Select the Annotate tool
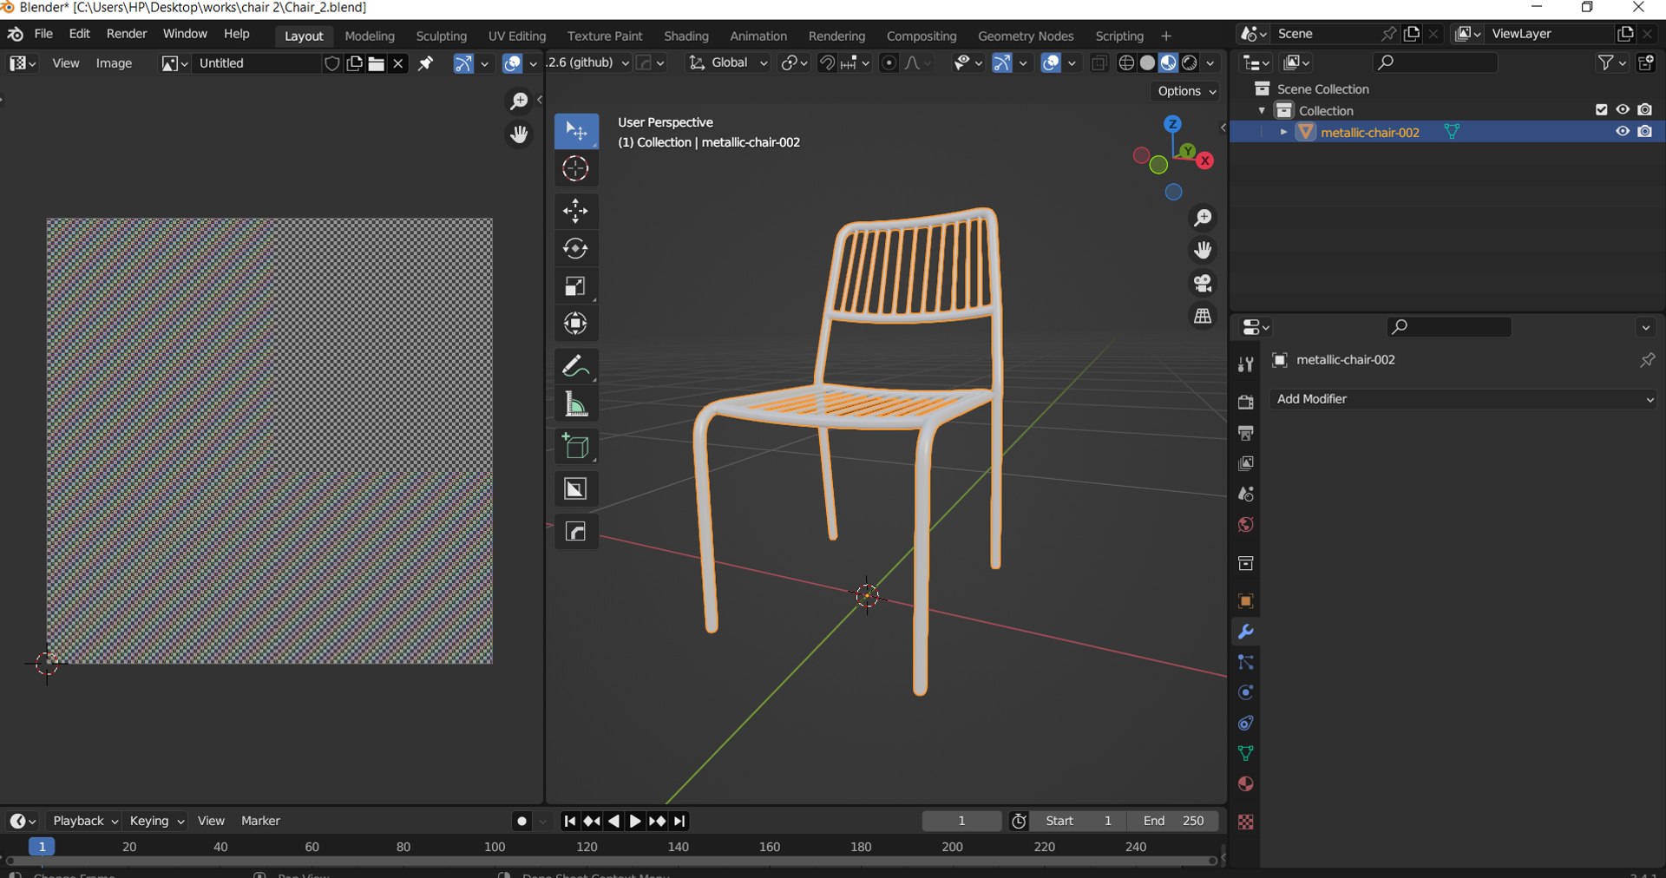This screenshot has width=1666, height=878. pyautogui.click(x=575, y=366)
